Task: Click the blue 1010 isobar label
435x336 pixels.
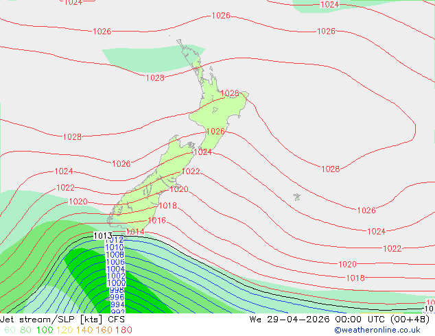Action: (115, 247)
